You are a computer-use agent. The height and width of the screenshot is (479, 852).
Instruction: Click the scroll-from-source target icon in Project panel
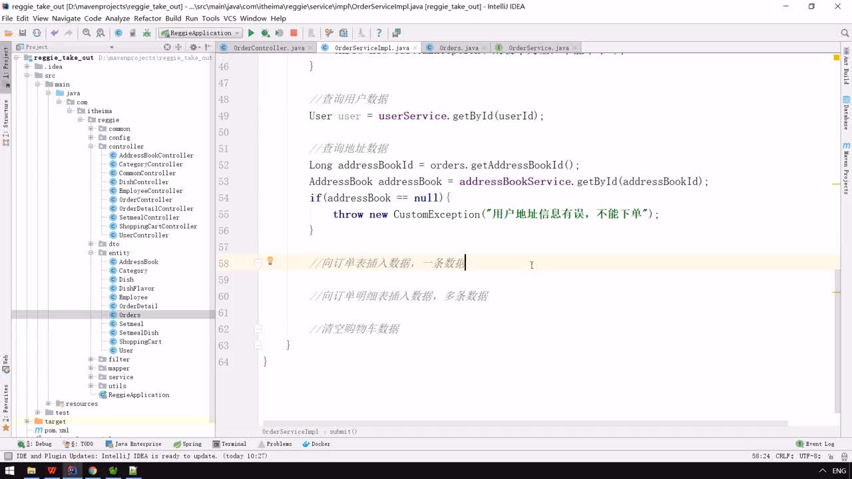(x=167, y=47)
